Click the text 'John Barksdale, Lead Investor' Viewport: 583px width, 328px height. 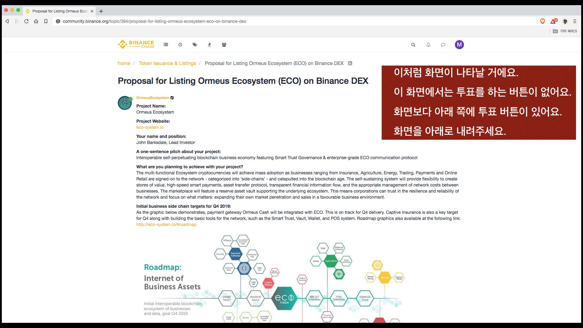[165, 142]
